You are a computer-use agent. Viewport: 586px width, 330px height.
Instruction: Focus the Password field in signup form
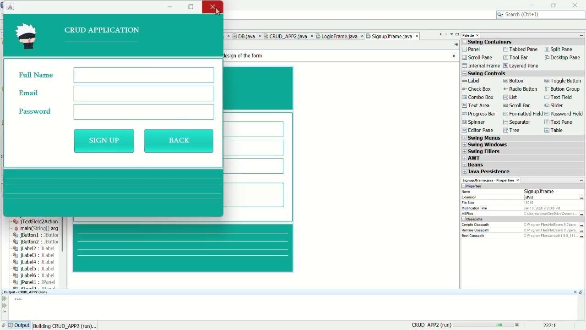144,112
